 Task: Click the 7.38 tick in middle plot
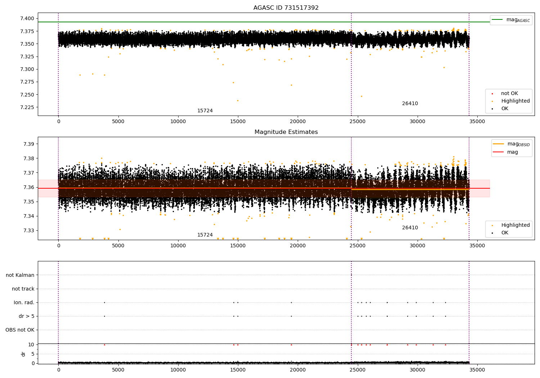click(x=29, y=158)
